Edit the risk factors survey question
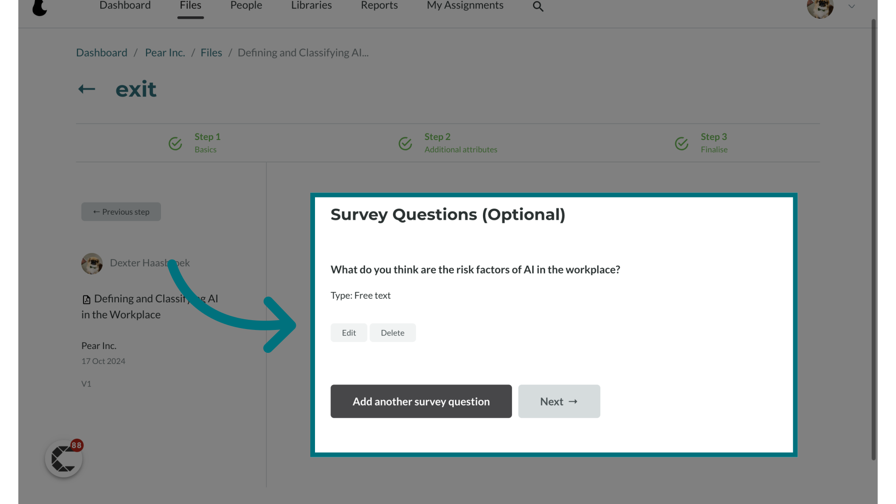 349,333
